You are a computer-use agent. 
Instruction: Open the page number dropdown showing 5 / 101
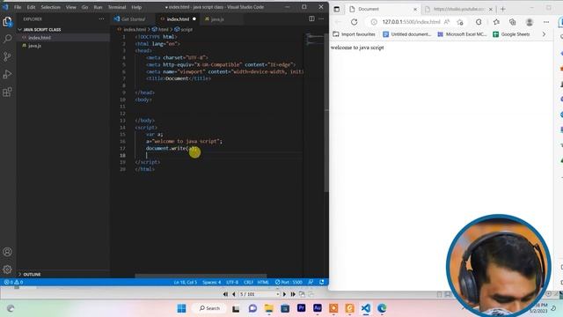tap(278, 294)
